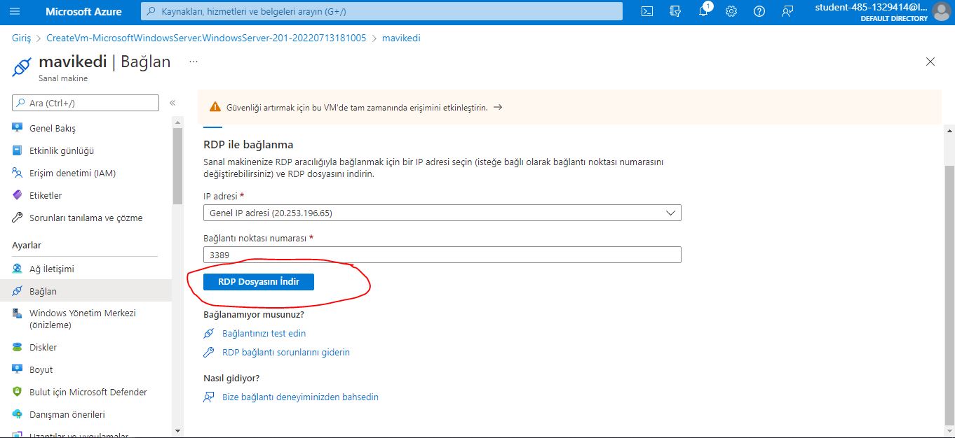
Task: Open the notifications bell
Action: (x=704, y=11)
